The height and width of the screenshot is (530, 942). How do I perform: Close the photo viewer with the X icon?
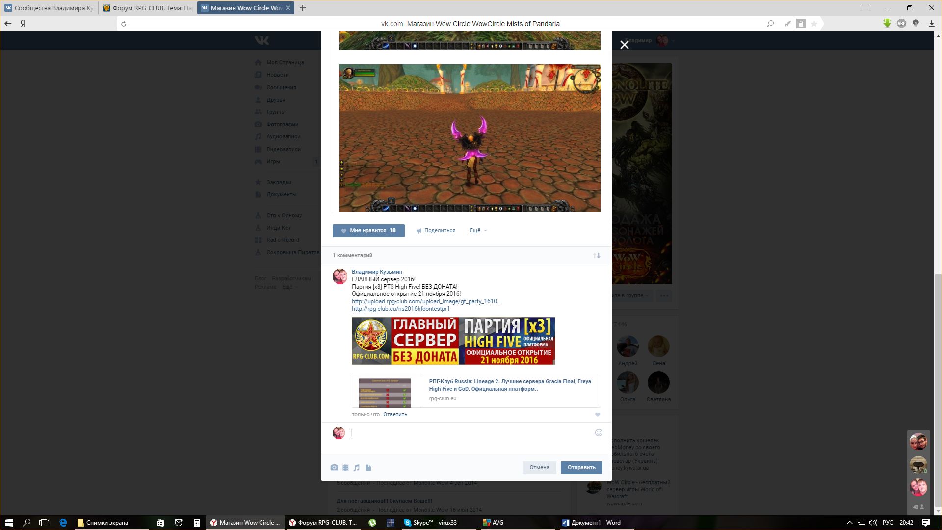624,45
